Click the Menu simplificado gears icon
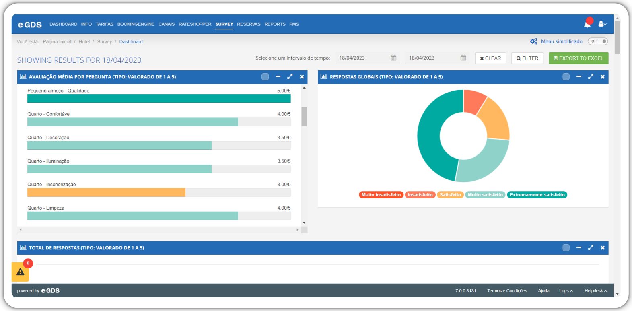This screenshot has height=311, width=632. coord(533,41)
